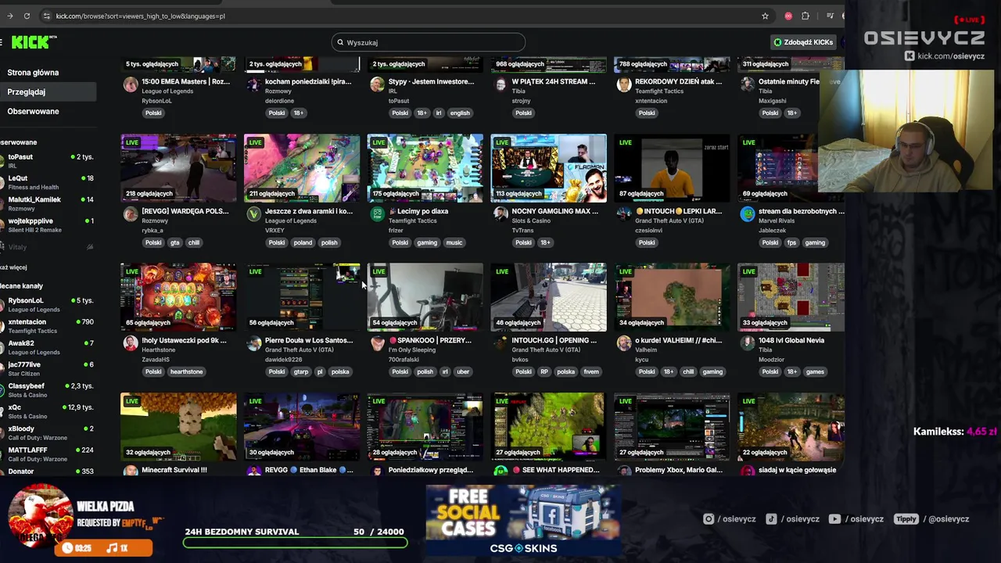Open the browser extensions puzzle icon
The width and height of the screenshot is (1001, 563).
pyautogui.click(x=805, y=16)
